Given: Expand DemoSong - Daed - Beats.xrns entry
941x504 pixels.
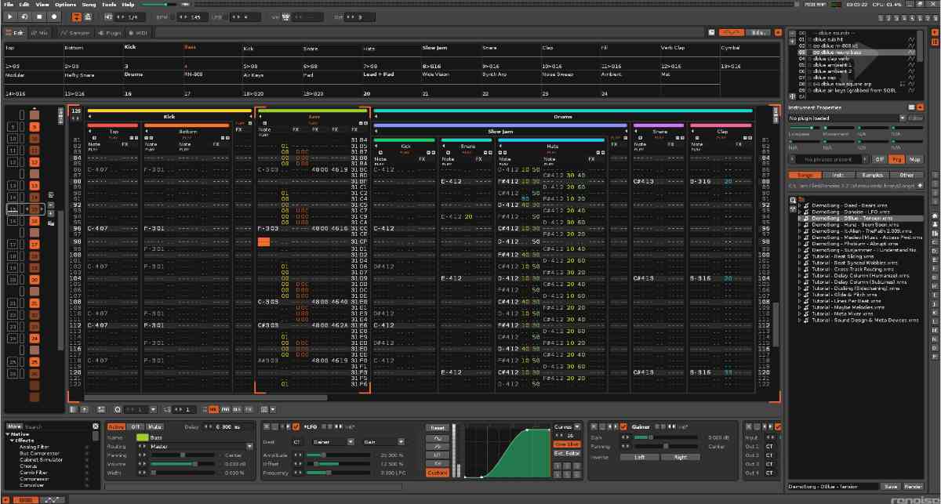Looking at the screenshot, I should tap(800, 205).
